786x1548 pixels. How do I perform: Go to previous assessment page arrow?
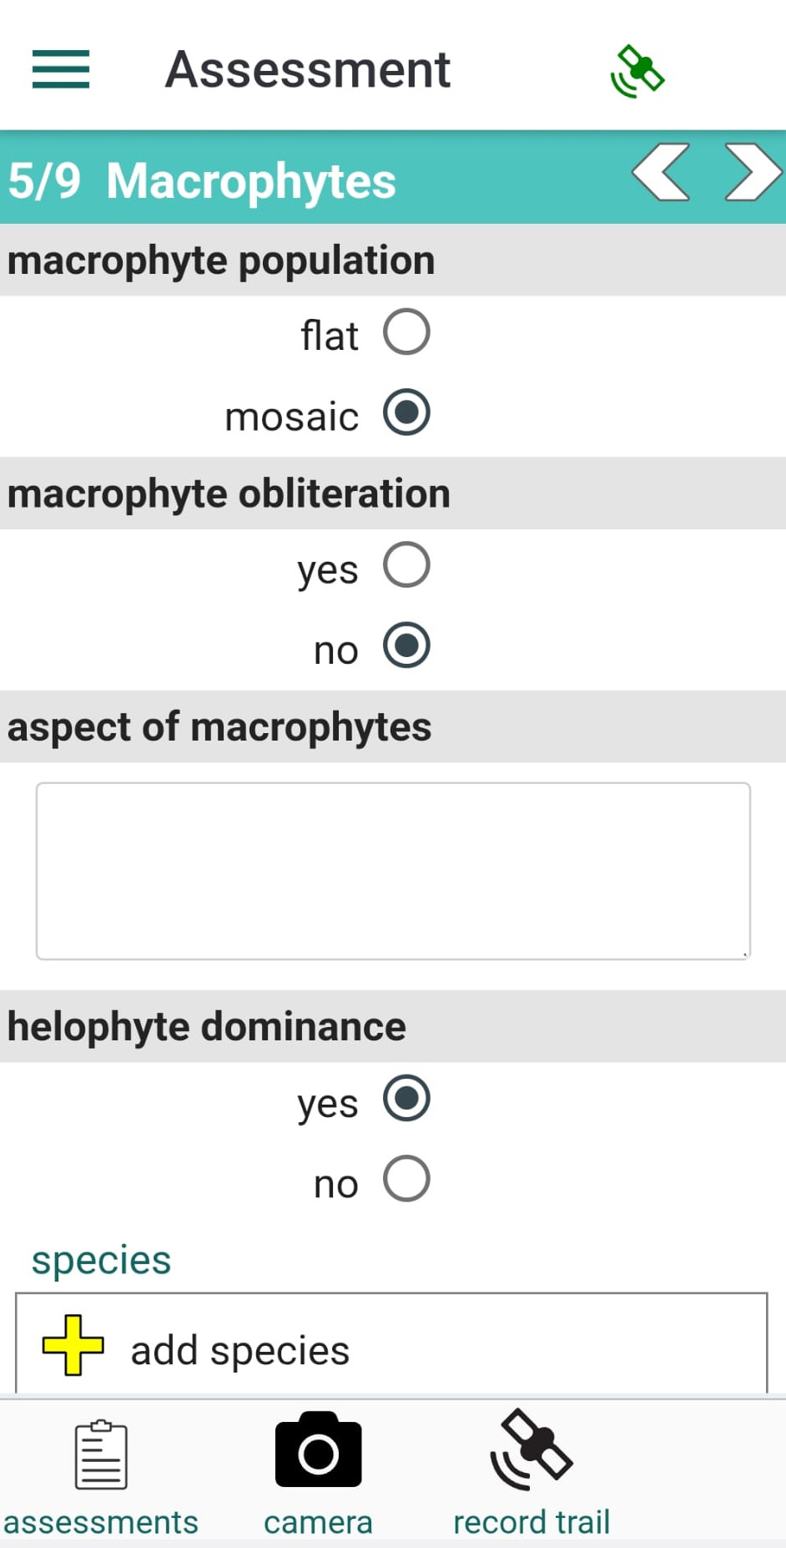point(662,173)
